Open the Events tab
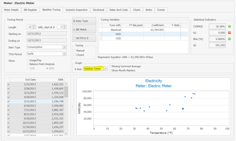236x141 pixels. [161, 10]
